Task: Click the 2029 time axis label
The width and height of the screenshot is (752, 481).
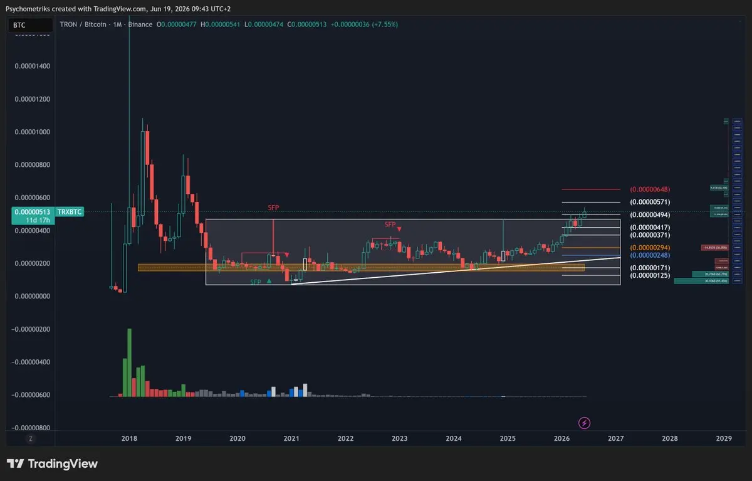Action: (x=724, y=439)
